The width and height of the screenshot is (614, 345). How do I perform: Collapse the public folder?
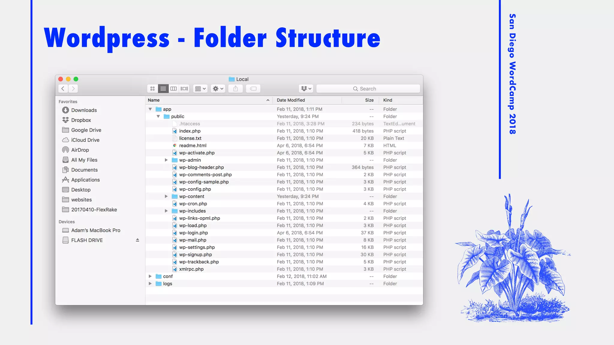[x=158, y=116]
